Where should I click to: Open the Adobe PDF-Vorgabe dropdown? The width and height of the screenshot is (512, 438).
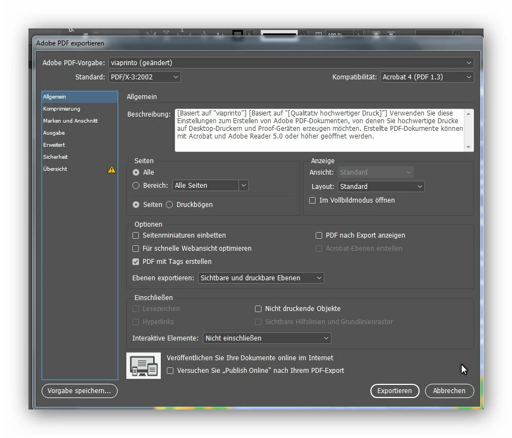(x=291, y=63)
